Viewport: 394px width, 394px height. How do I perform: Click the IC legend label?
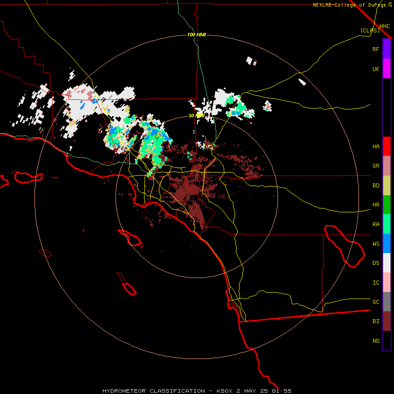[x=376, y=283]
